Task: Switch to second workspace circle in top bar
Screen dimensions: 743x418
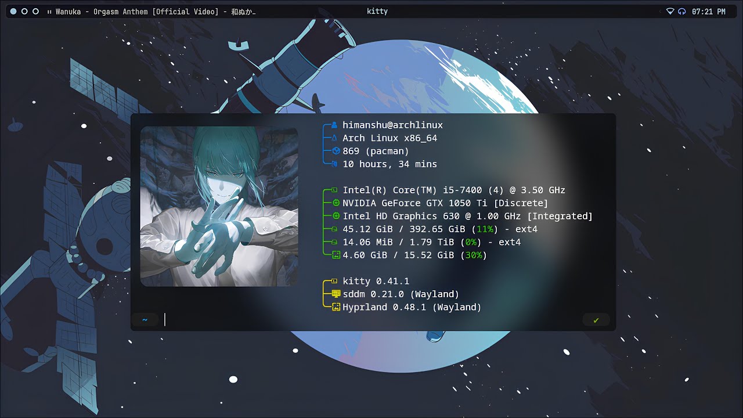Action: click(x=24, y=12)
